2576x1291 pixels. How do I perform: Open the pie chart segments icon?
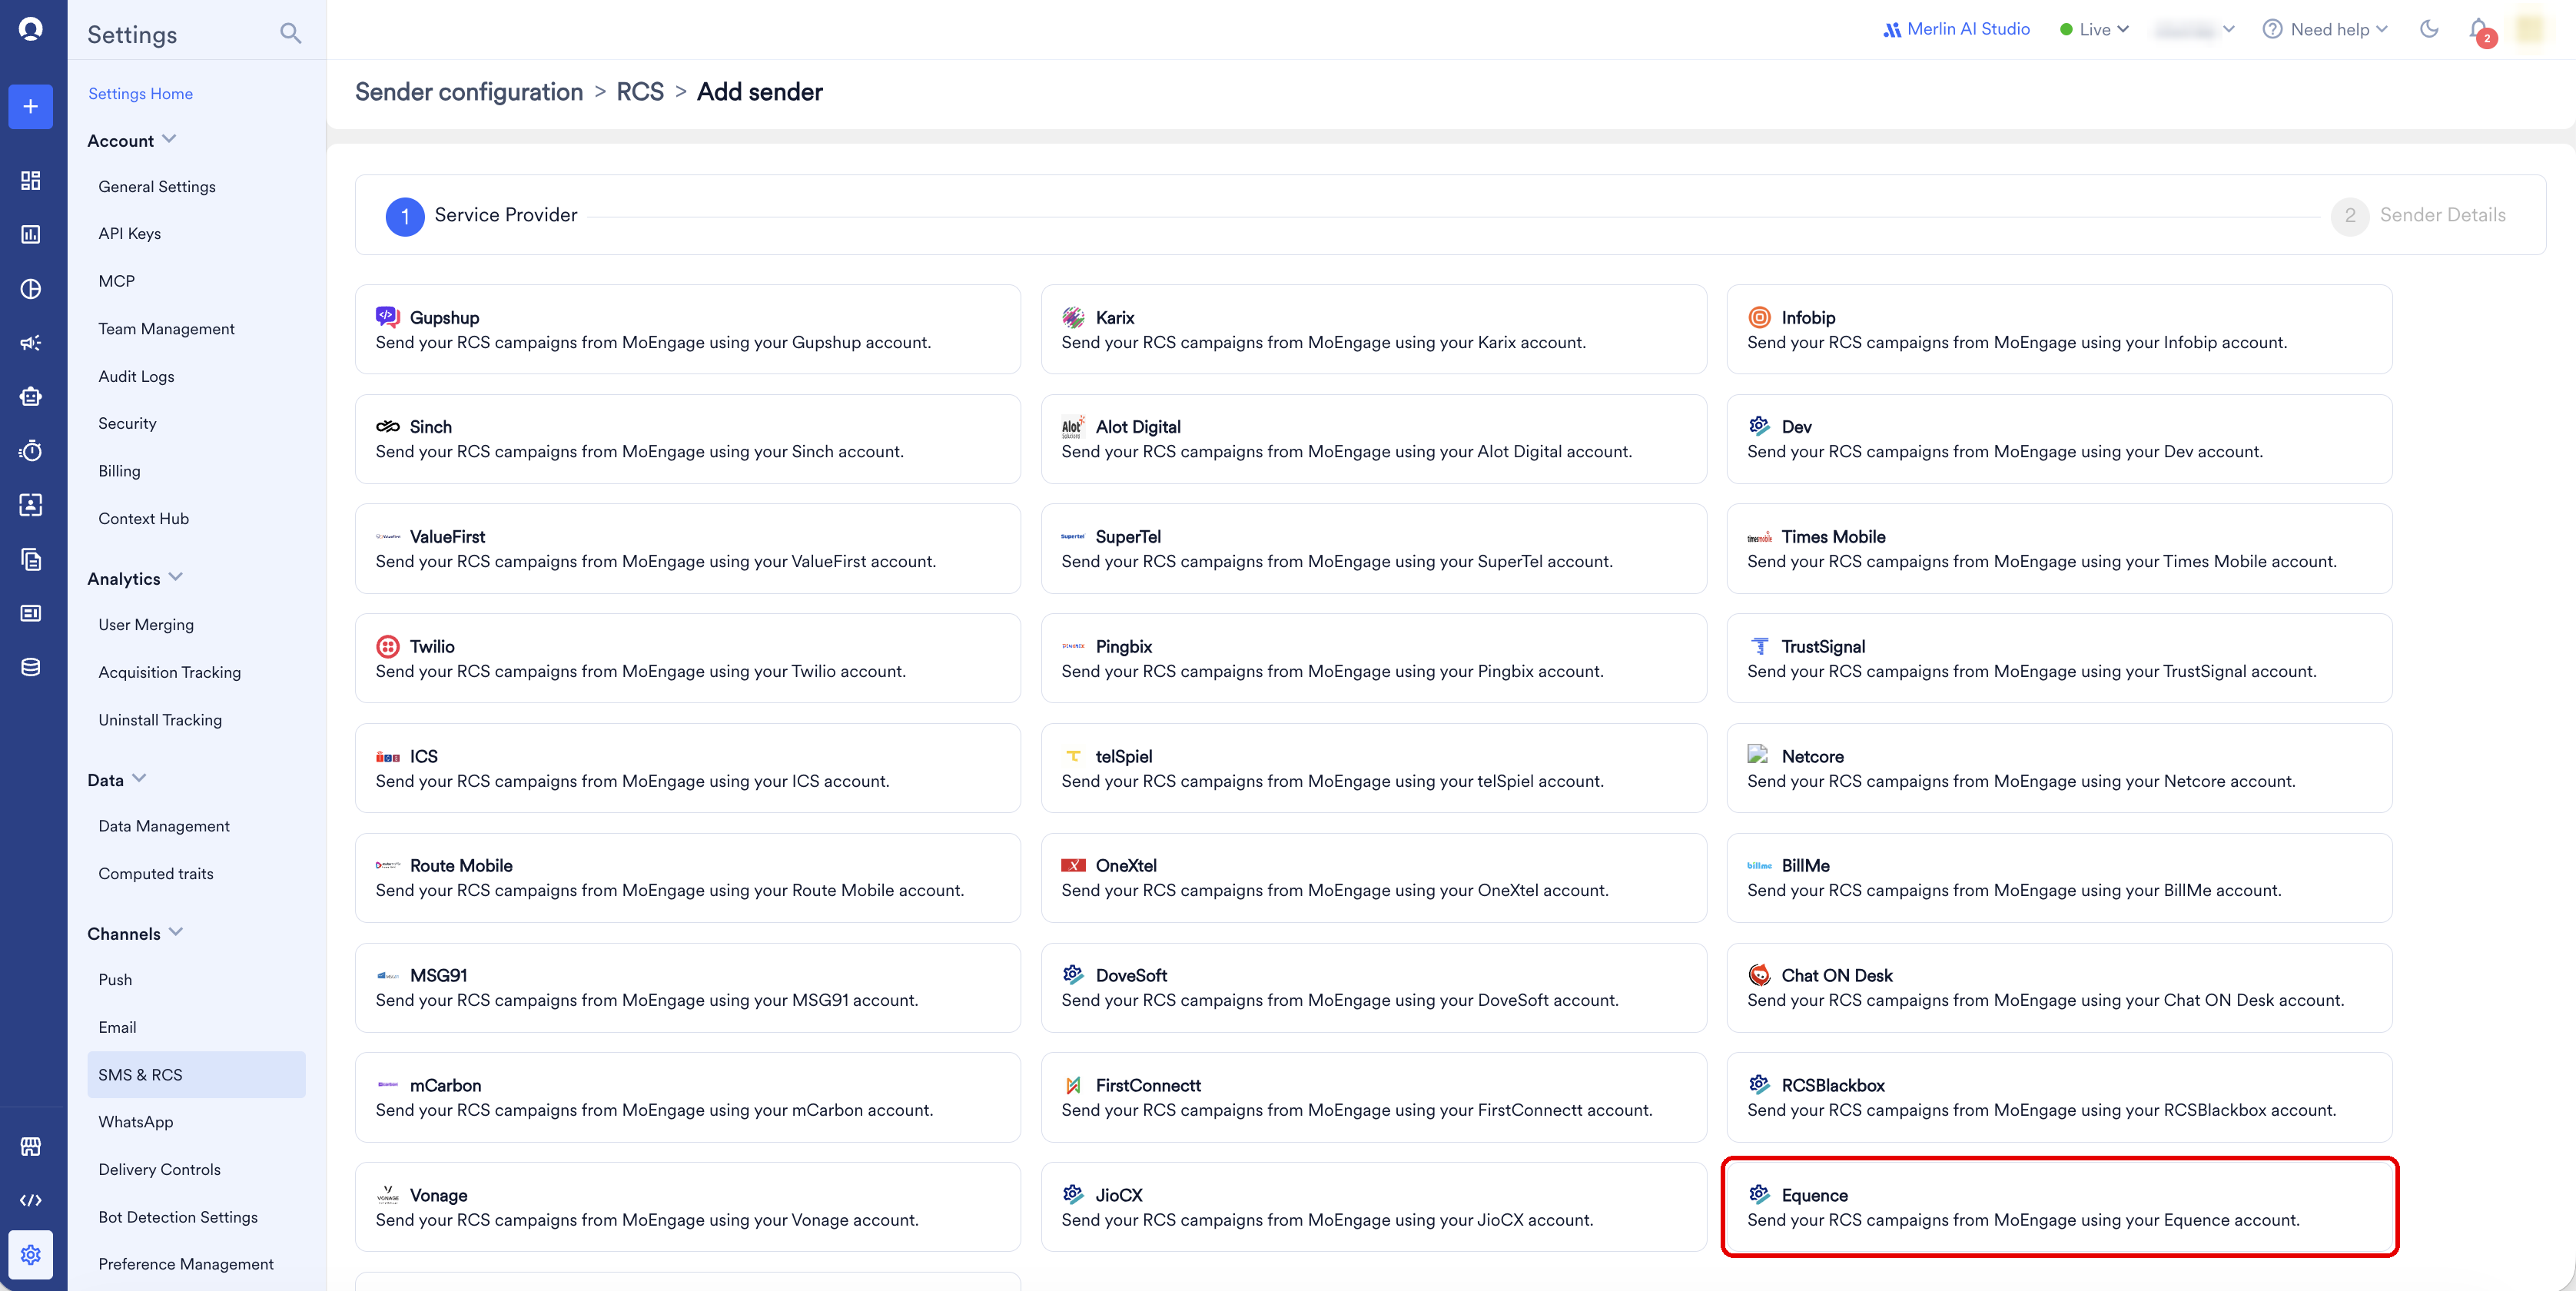coord(31,289)
